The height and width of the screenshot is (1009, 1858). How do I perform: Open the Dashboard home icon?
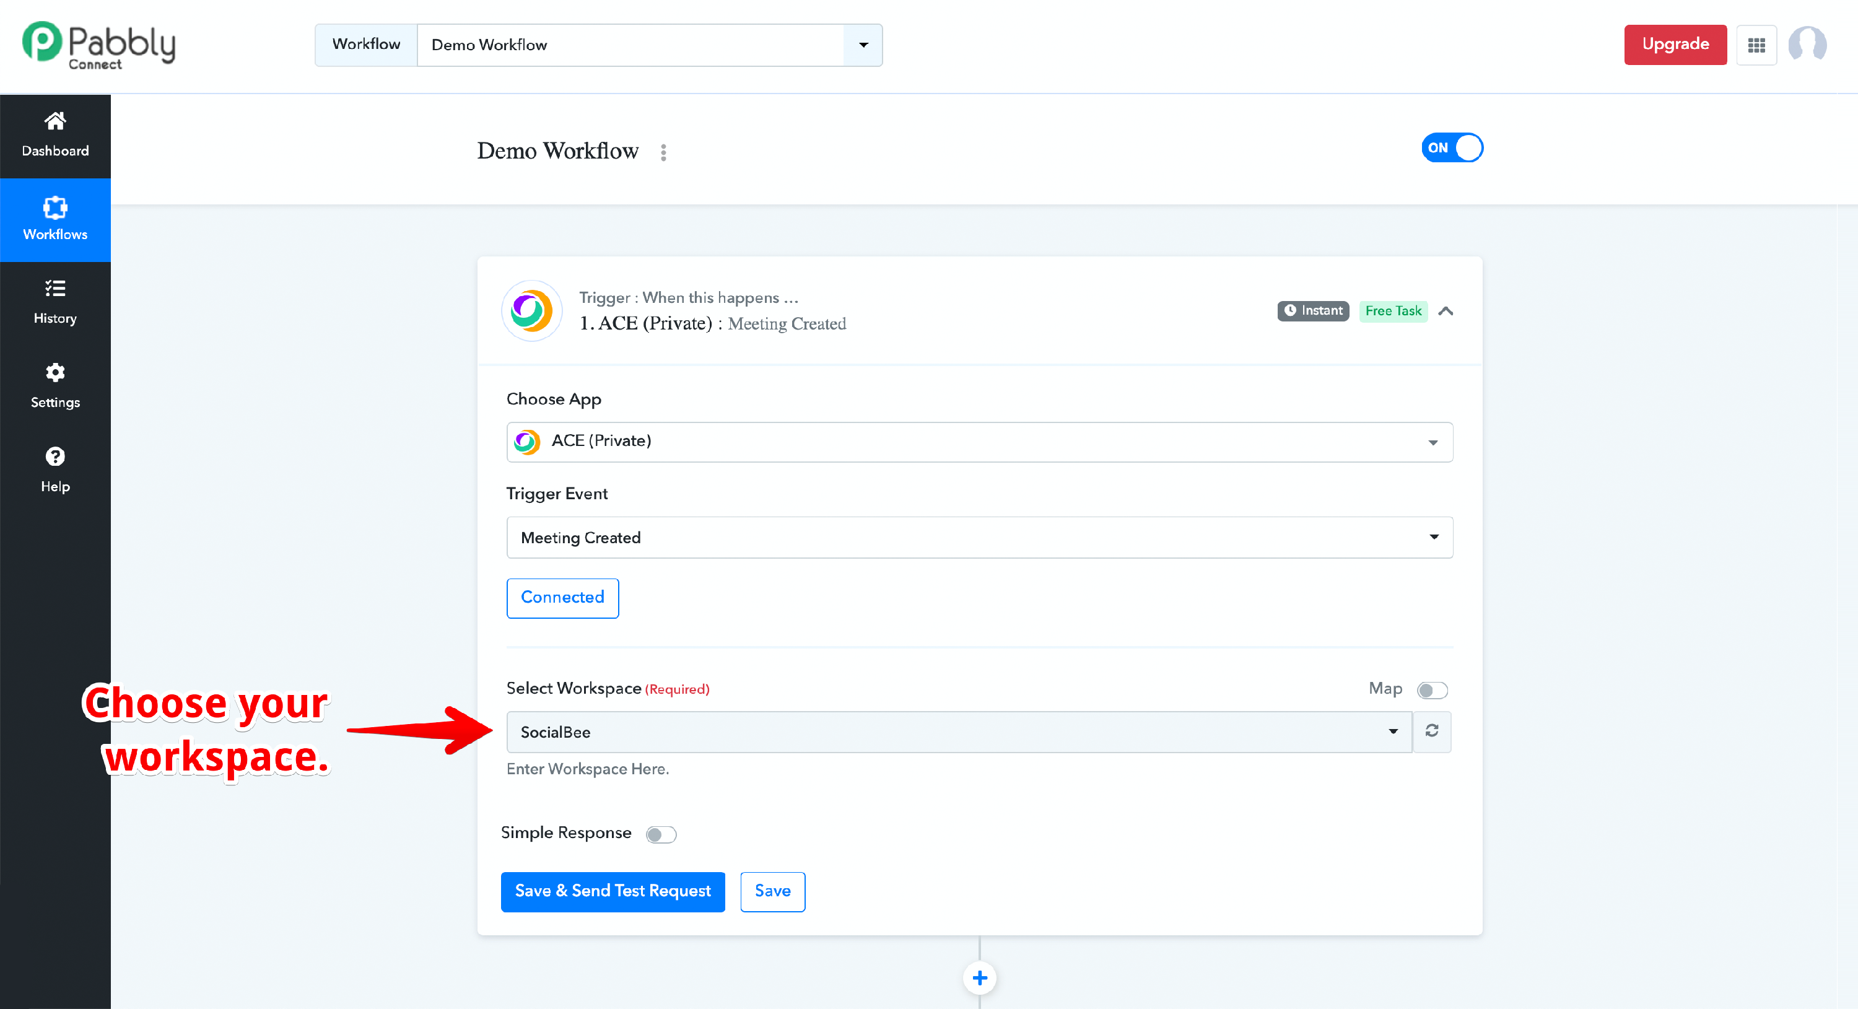point(55,121)
